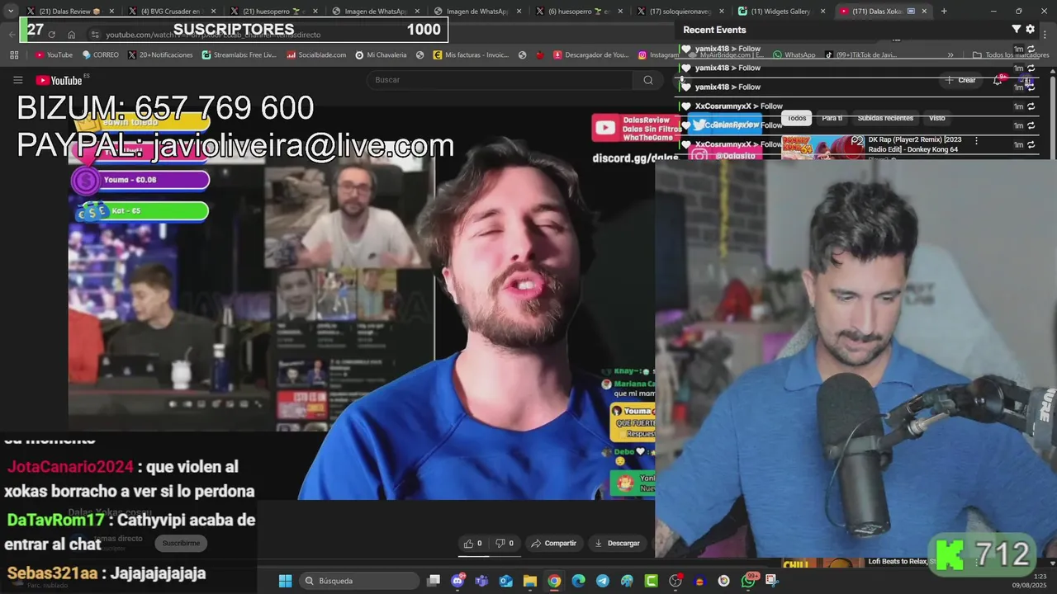Open DK Rap video three-dot menu
Viewport: 1057px width, 594px height.
coord(977,141)
